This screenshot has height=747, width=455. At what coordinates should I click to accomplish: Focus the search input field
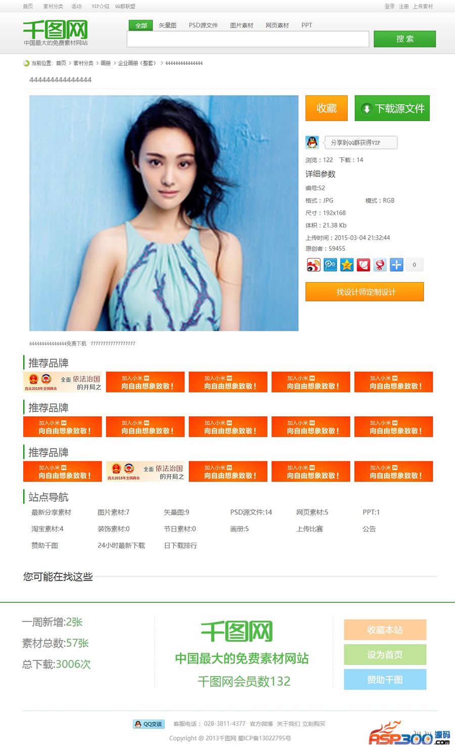tap(248, 39)
